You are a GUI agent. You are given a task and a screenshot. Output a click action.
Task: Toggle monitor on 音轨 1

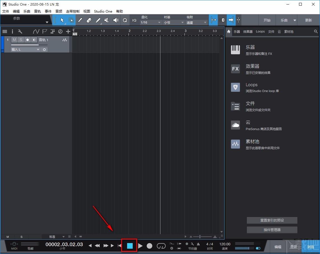point(34,40)
